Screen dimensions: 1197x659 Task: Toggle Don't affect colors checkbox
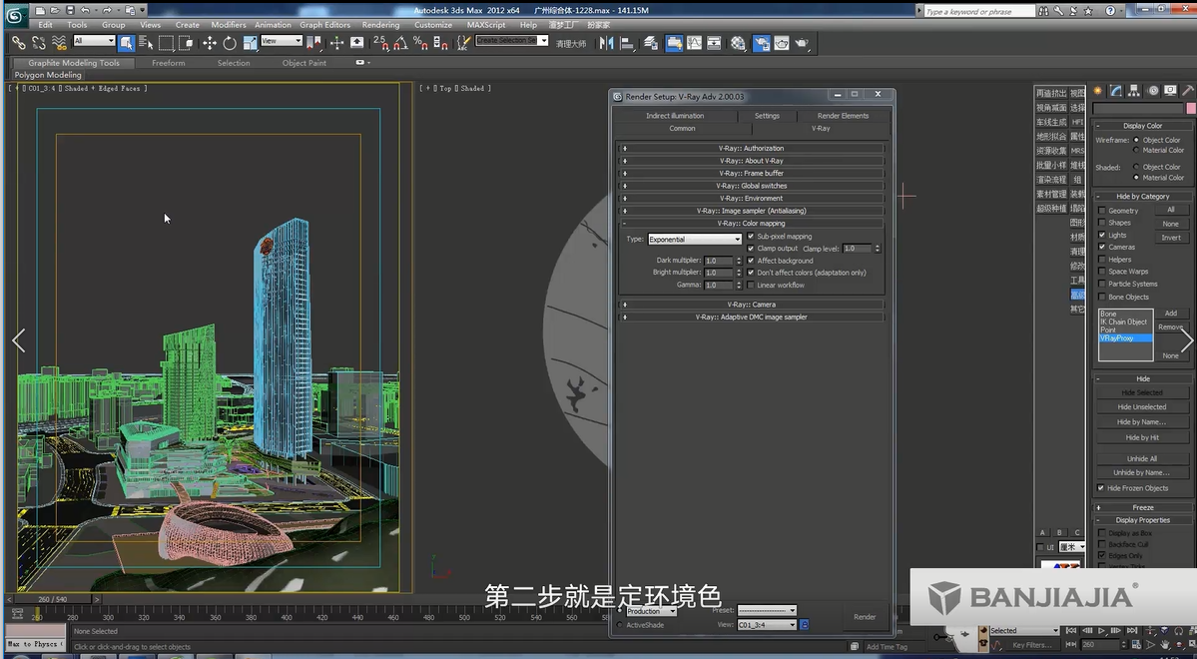click(751, 273)
